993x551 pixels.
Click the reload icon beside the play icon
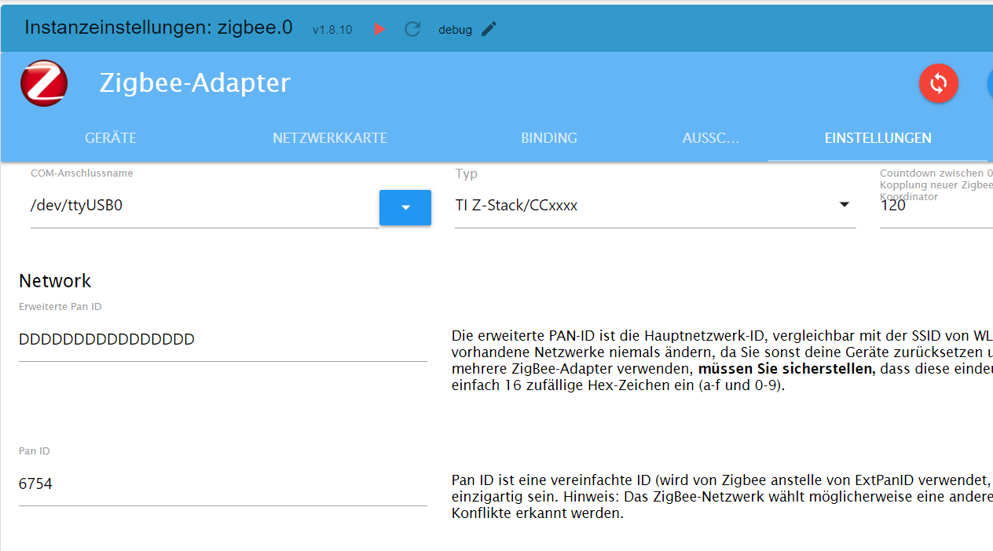tap(412, 29)
